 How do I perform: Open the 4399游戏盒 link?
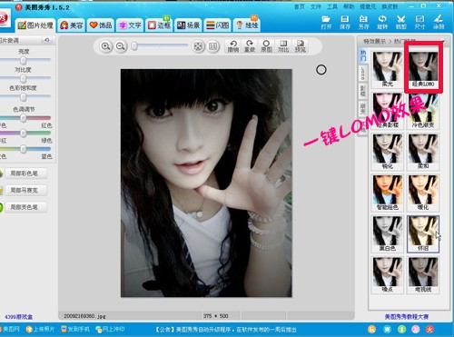pyautogui.click(x=19, y=317)
